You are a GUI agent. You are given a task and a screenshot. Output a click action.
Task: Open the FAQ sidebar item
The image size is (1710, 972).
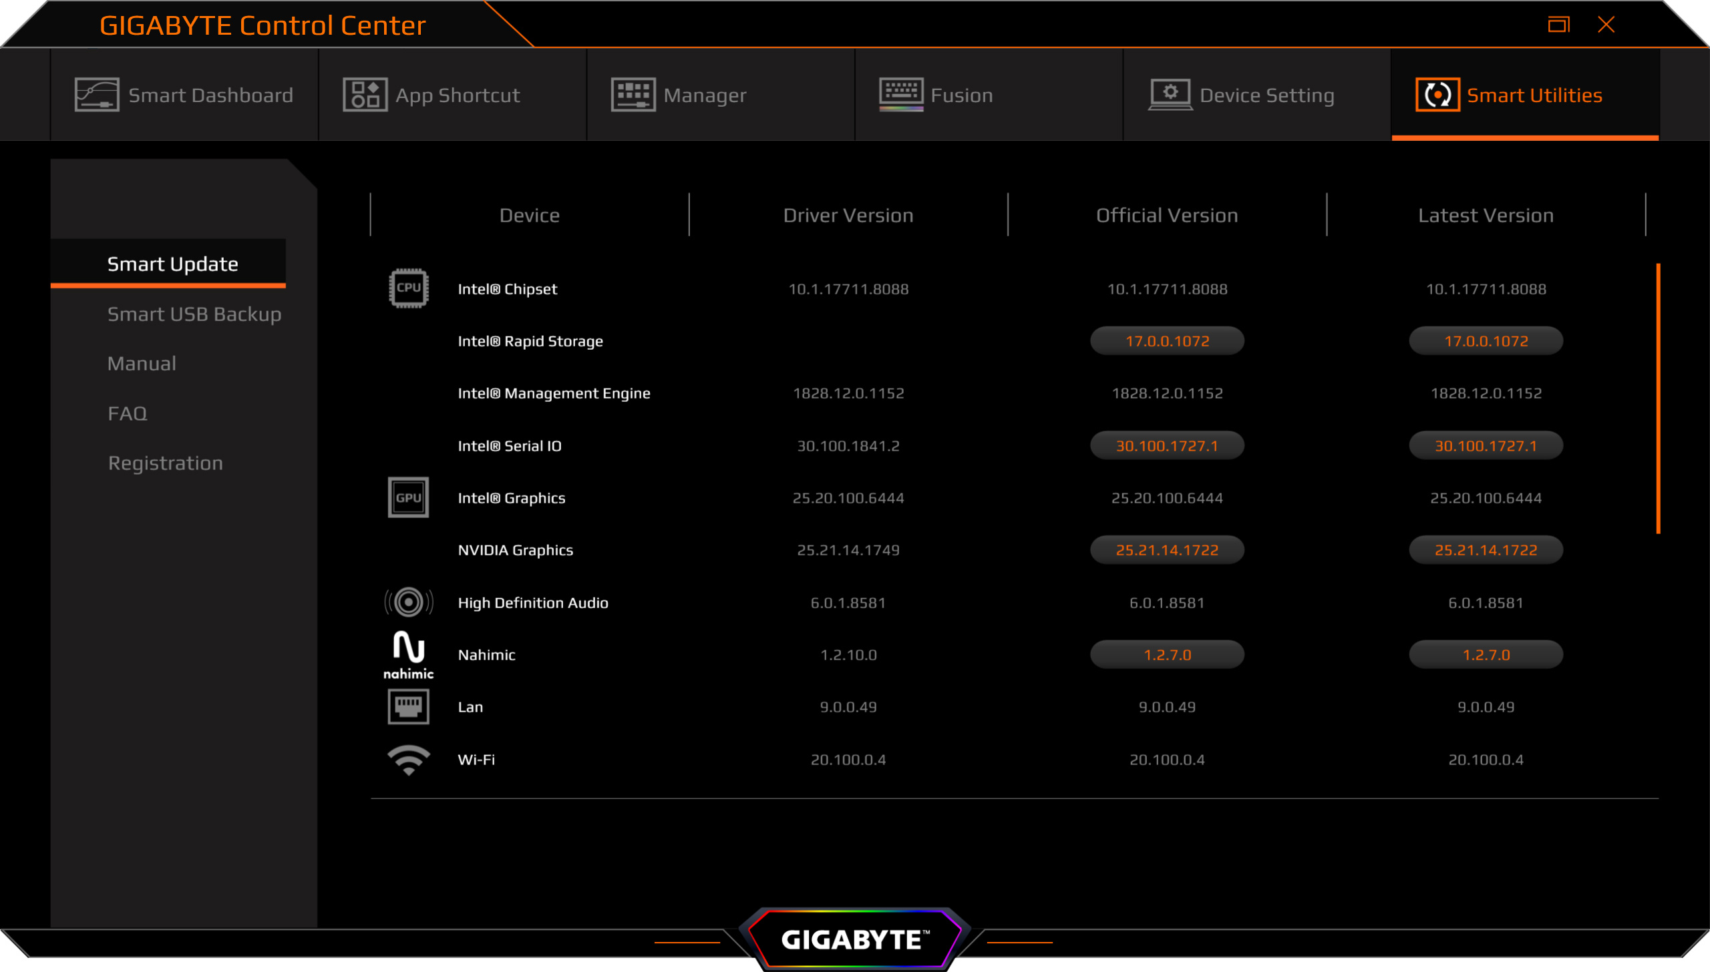127,413
